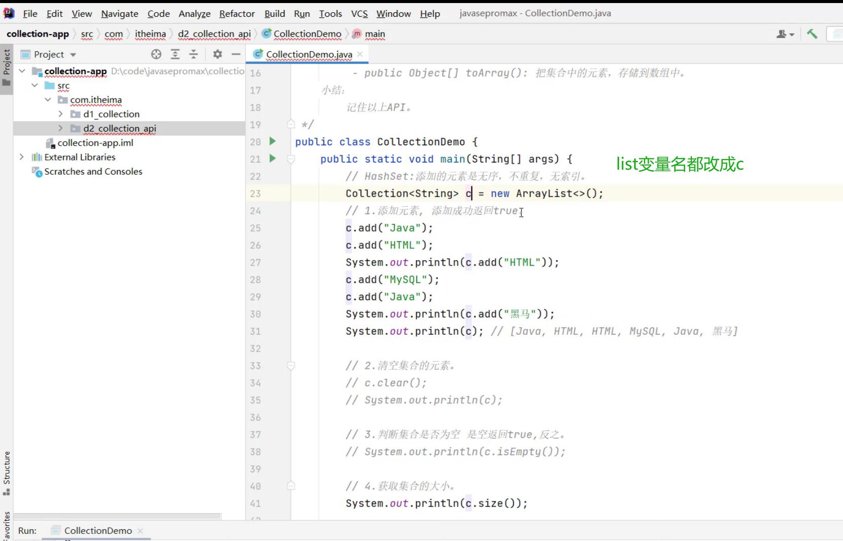Hide the Project tool window with minus icon
This screenshot has width=843, height=541.
coord(236,54)
